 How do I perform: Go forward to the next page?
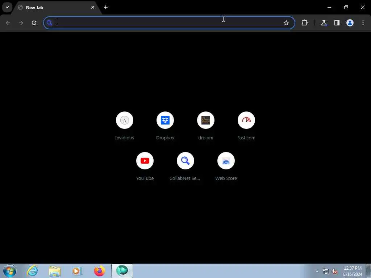coord(21,23)
